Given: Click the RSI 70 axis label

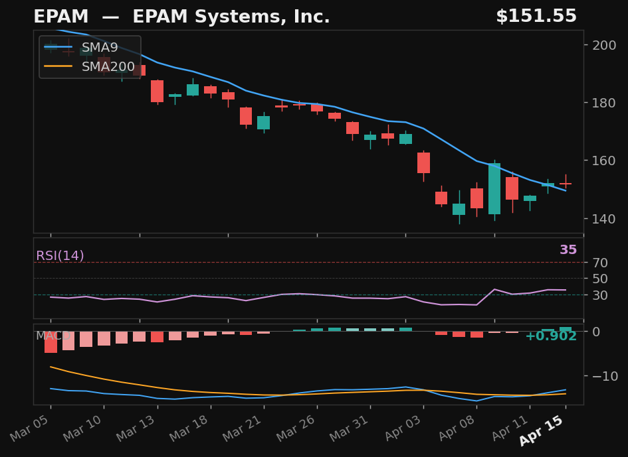Looking at the screenshot, I should click(x=600, y=263).
